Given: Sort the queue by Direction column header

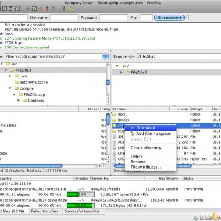Looking at the screenshot, I should tap(82, 179).
